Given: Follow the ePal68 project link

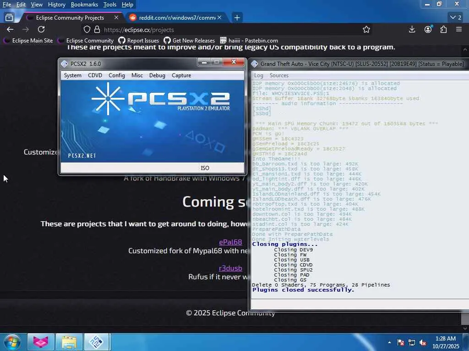Looking at the screenshot, I should pos(230,242).
